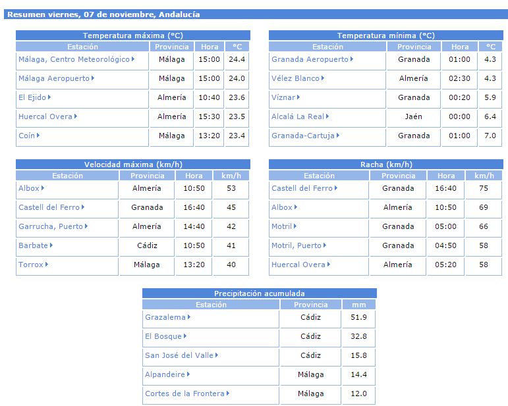Open Alcalá La Real station link
Screen dimensions: 508x406
pos(300,116)
